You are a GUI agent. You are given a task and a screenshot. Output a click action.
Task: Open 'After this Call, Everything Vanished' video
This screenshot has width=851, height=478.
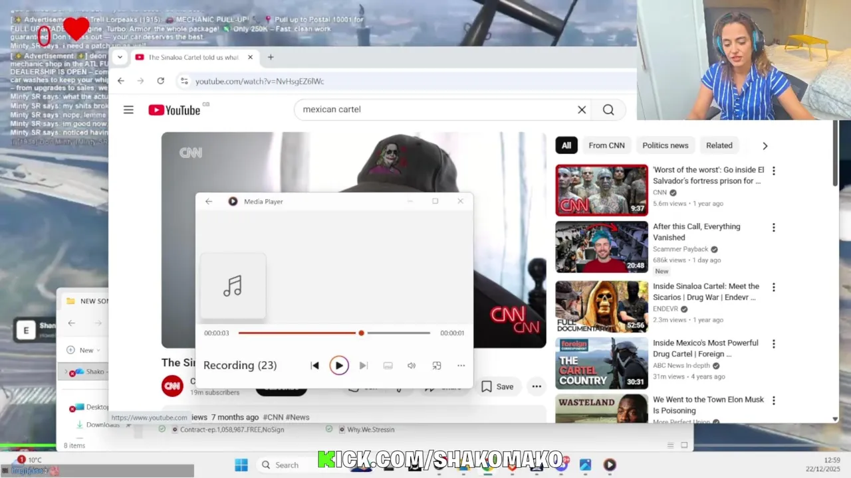696,232
